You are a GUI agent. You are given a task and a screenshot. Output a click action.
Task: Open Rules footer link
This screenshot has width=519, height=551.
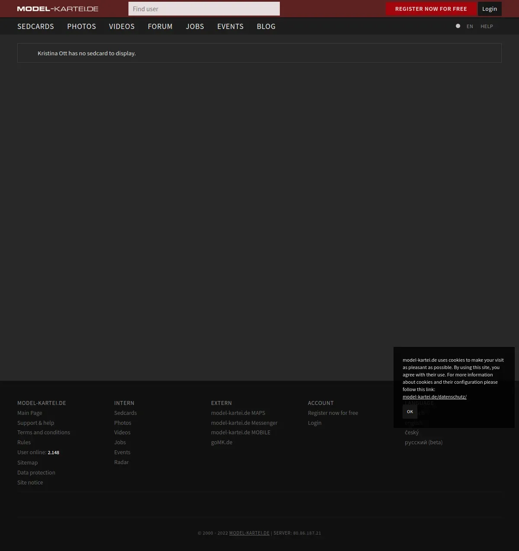[x=24, y=442]
